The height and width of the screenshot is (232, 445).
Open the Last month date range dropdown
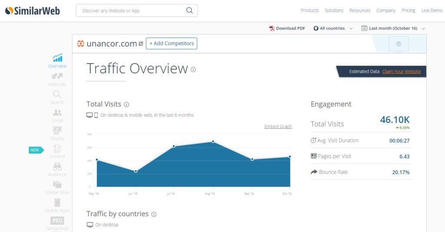(393, 28)
